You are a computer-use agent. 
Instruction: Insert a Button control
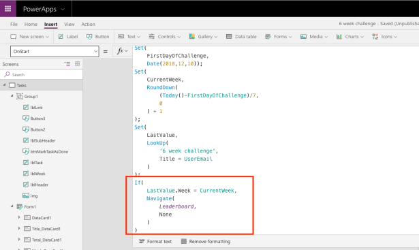point(98,37)
